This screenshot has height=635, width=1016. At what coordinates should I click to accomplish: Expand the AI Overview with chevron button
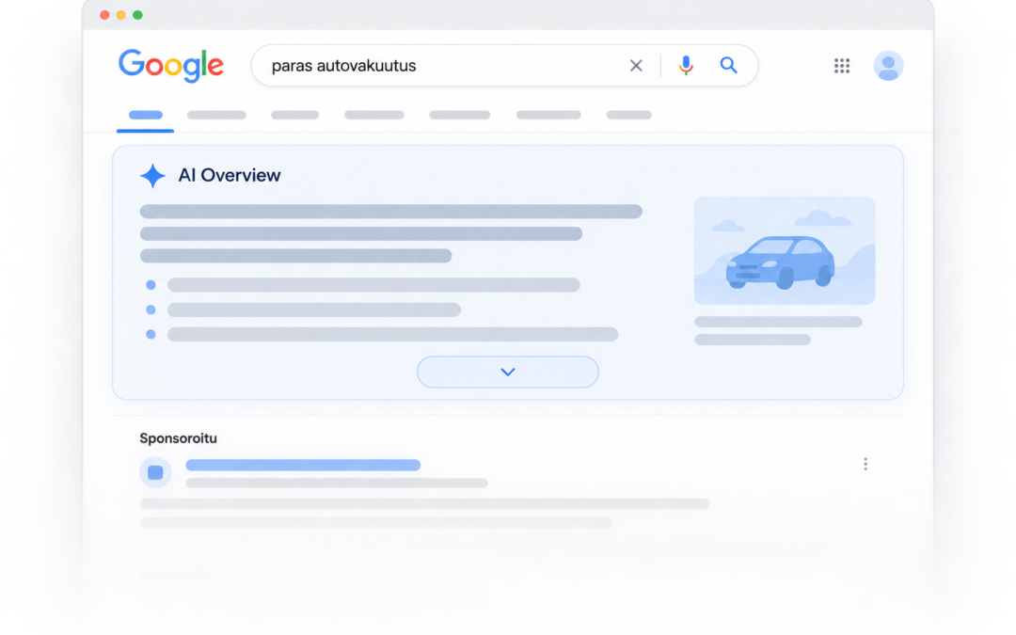point(507,372)
